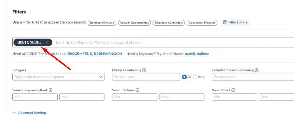
Task: Click info icon beside Search Volume
Action: point(137,90)
